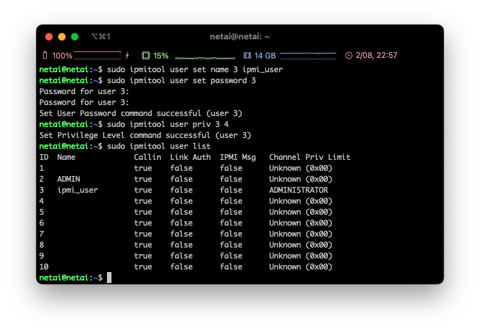Viewport: 480px width, 332px height.
Task: Click the red close window button
Action: [49, 37]
